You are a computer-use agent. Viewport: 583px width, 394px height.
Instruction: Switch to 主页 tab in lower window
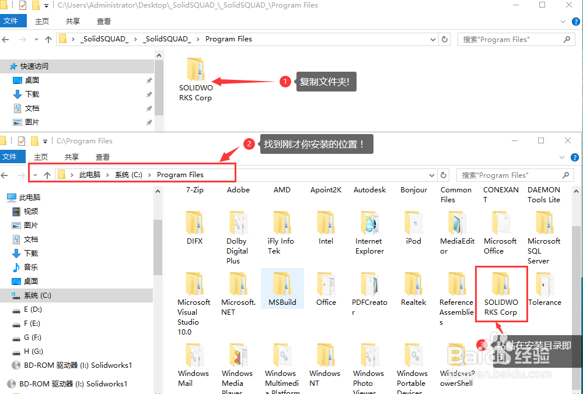tap(41, 157)
